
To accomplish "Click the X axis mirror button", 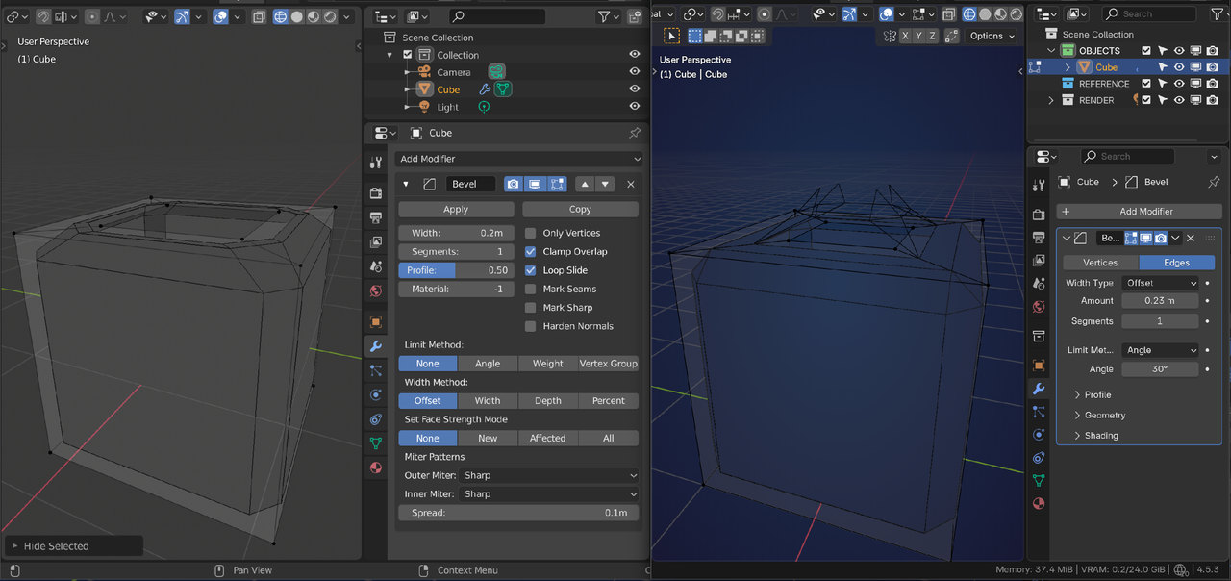I will click(903, 36).
